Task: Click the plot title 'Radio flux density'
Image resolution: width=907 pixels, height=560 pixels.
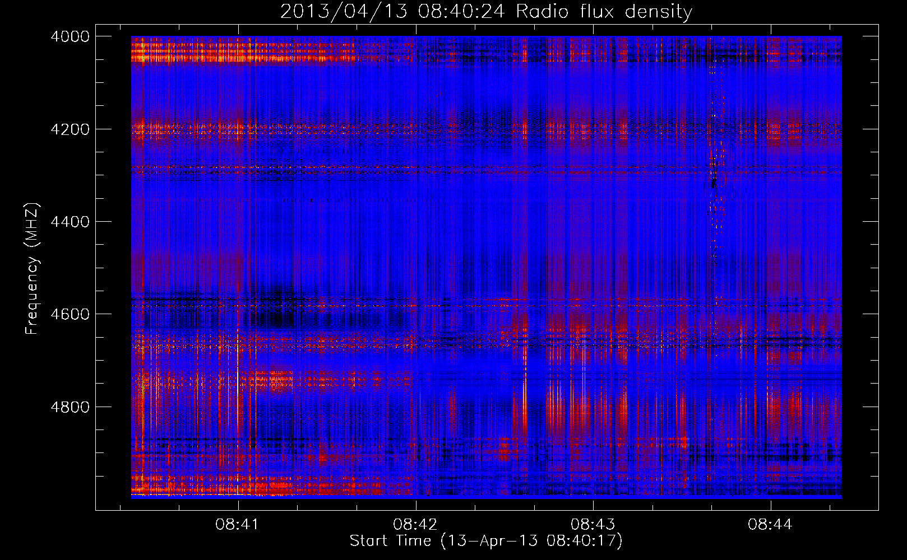Action: pos(604,12)
